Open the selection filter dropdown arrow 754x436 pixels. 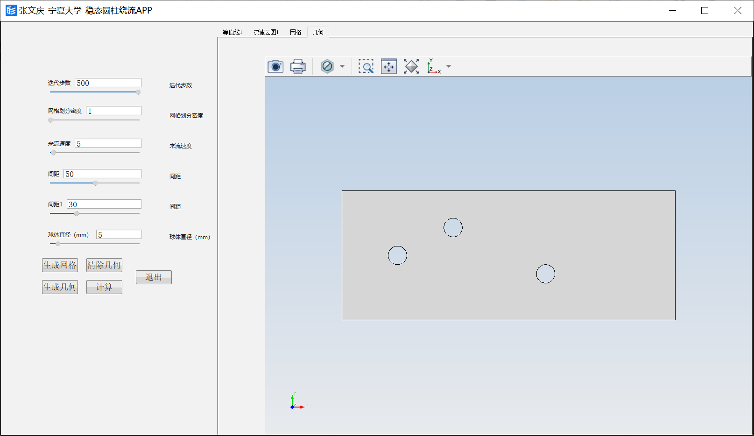pos(342,67)
